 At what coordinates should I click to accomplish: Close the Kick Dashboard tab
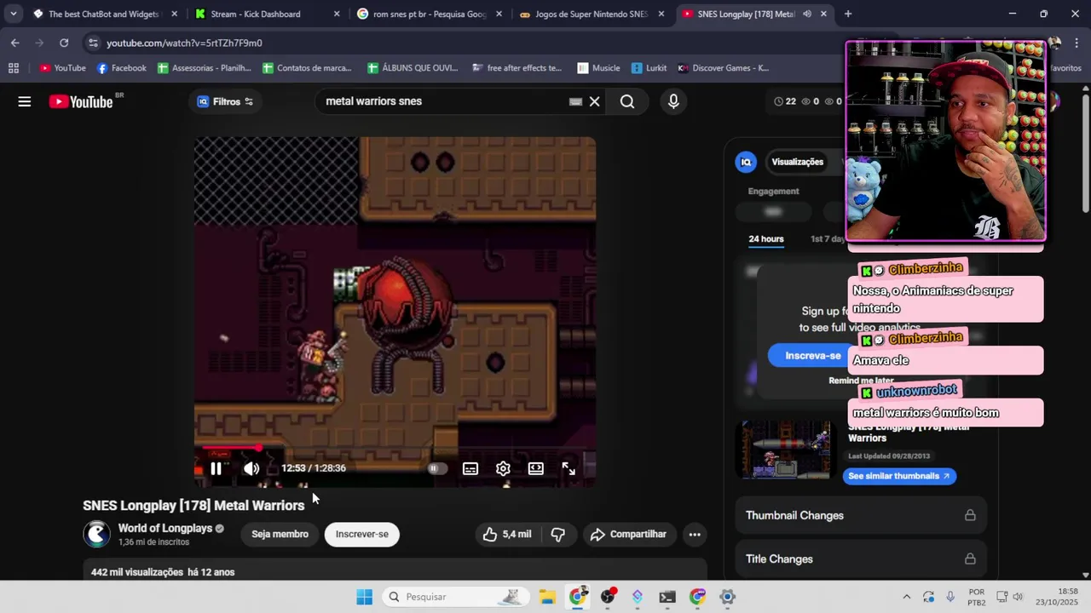[336, 14]
